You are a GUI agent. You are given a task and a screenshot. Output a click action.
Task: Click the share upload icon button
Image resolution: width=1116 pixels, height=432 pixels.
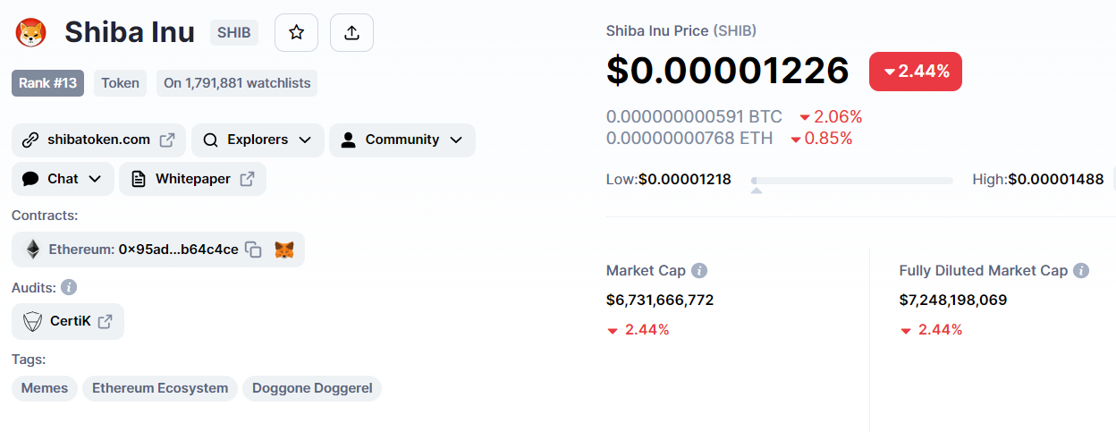point(351,33)
